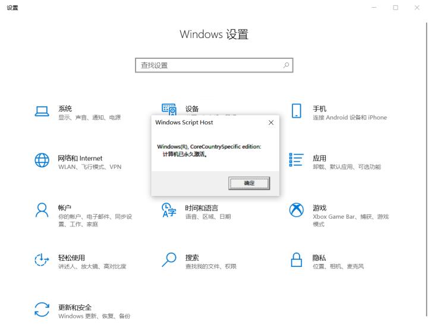This screenshot has height=334, width=428.
Task: Click the text WLAN、飞行模式、VPN
Action: pyautogui.click(x=90, y=167)
